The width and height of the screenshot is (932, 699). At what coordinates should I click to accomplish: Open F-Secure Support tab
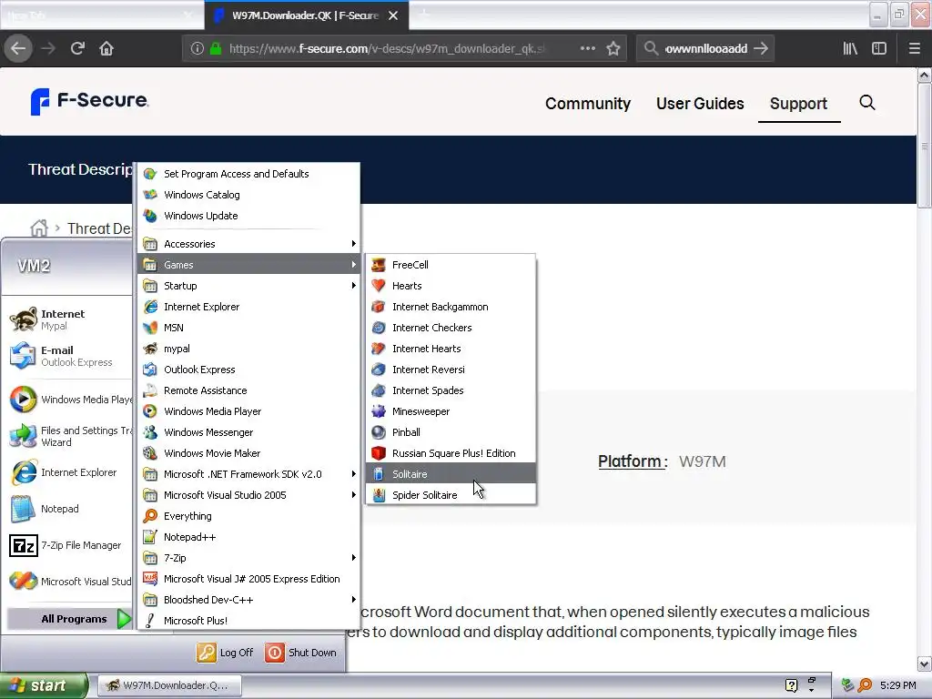click(798, 104)
